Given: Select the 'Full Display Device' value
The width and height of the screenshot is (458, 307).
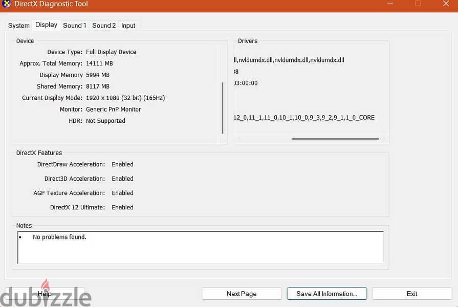Looking at the screenshot, I should click(x=111, y=52).
